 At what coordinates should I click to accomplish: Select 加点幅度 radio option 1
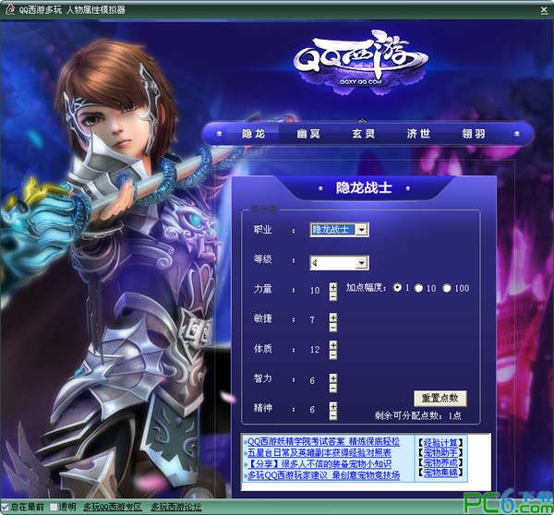397,288
